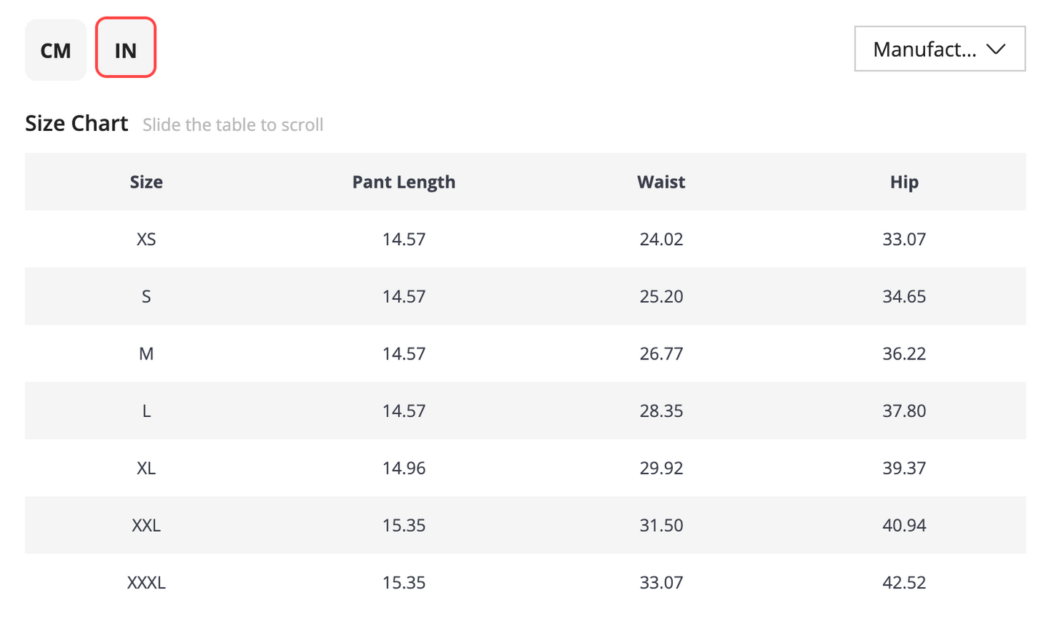Viewport: 1051px width, 638px height.
Task: Select the XXXL size row label
Action: [146, 583]
